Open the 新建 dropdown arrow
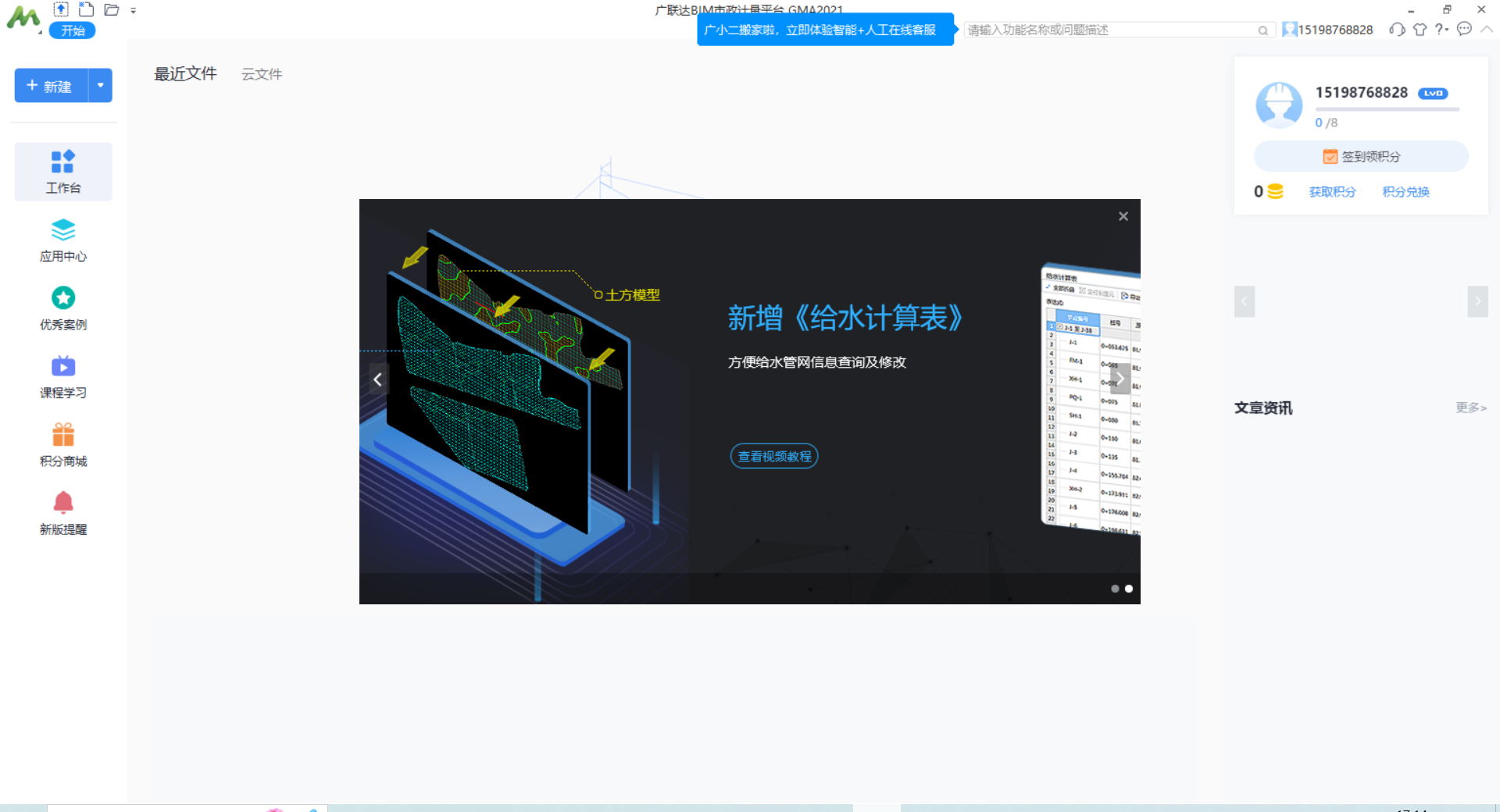 tap(101, 86)
